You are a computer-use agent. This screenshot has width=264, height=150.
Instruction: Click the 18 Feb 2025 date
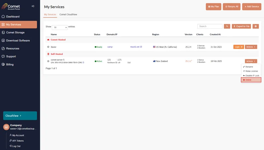(216, 61)
